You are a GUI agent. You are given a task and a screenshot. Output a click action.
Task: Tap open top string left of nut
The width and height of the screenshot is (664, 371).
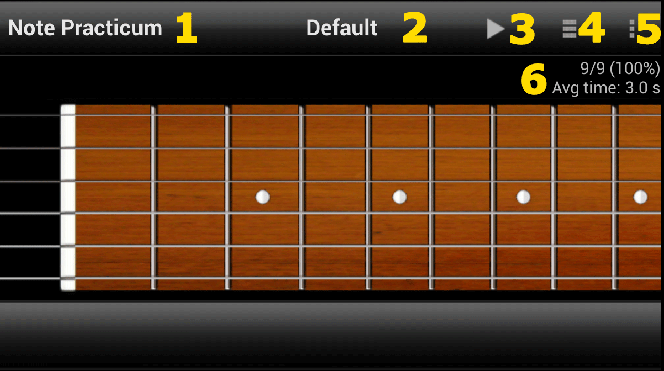30,115
